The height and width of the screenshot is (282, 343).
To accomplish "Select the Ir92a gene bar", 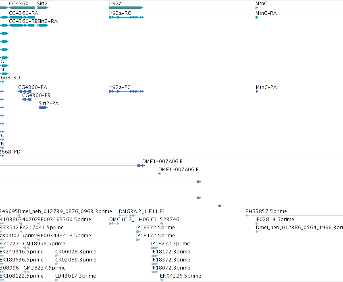I will [126, 8].
